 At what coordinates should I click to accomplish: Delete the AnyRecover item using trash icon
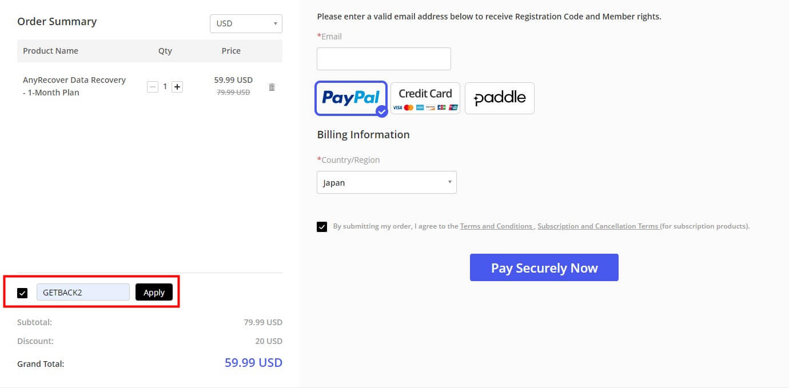coord(272,87)
